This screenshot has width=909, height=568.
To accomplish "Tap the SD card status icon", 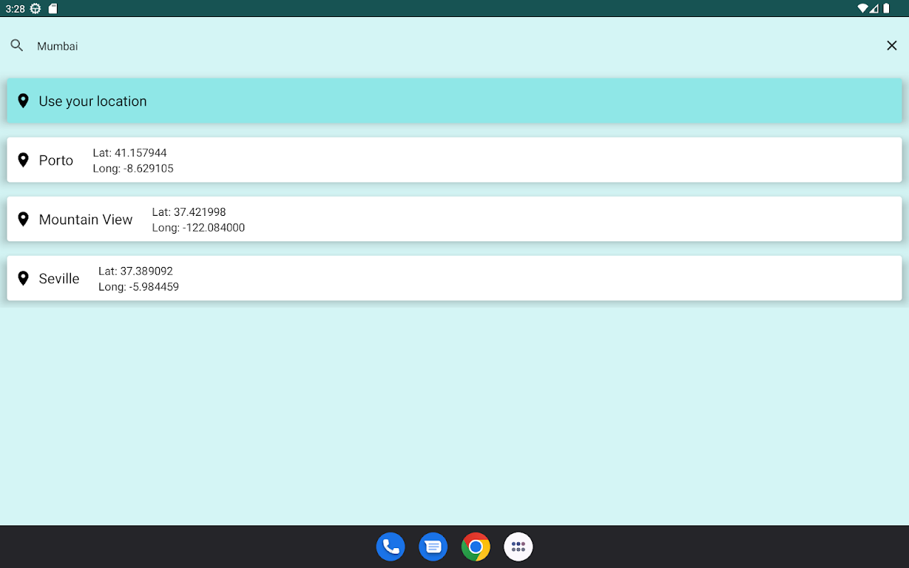I will [53, 9].
